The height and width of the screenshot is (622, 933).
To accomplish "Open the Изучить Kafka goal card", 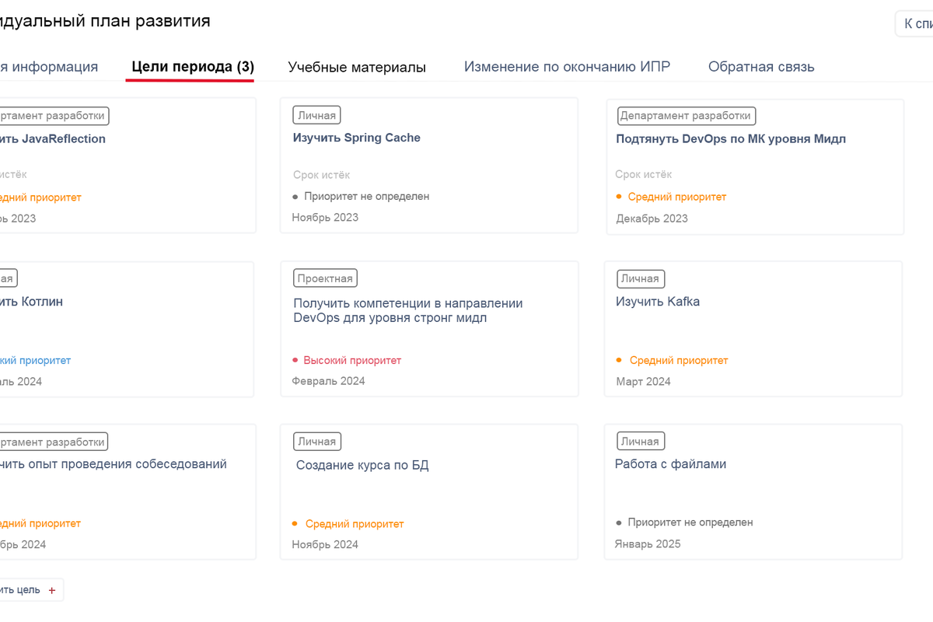I will (658, 302).
